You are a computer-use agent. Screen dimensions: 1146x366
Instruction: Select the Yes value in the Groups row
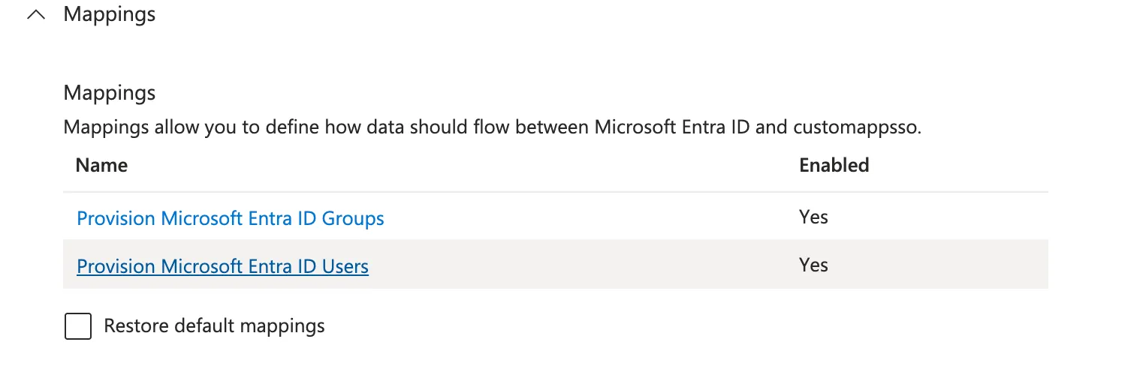pos(813,217)
